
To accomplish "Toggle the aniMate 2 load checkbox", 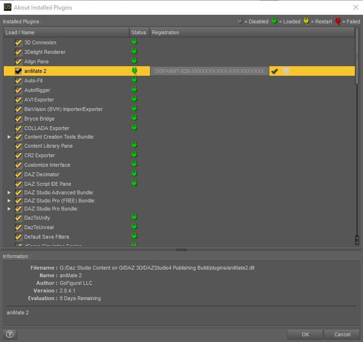I will pos(18,71).
